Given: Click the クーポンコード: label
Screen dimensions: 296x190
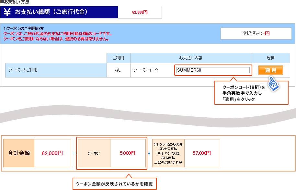Looking at the screenshot, I should click(146, 70).
